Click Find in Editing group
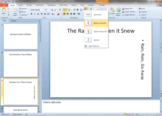This screenshot has width=162, height=116. [x=142, y=9]
